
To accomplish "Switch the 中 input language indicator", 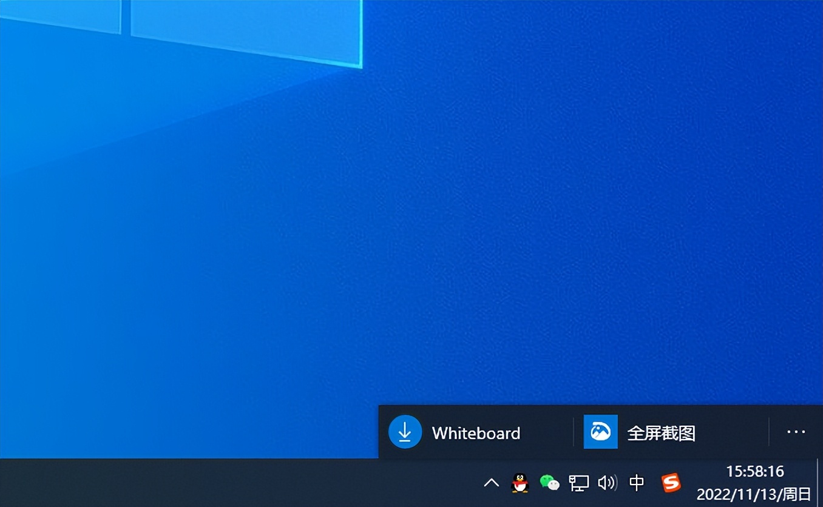I will pos(637,483).
